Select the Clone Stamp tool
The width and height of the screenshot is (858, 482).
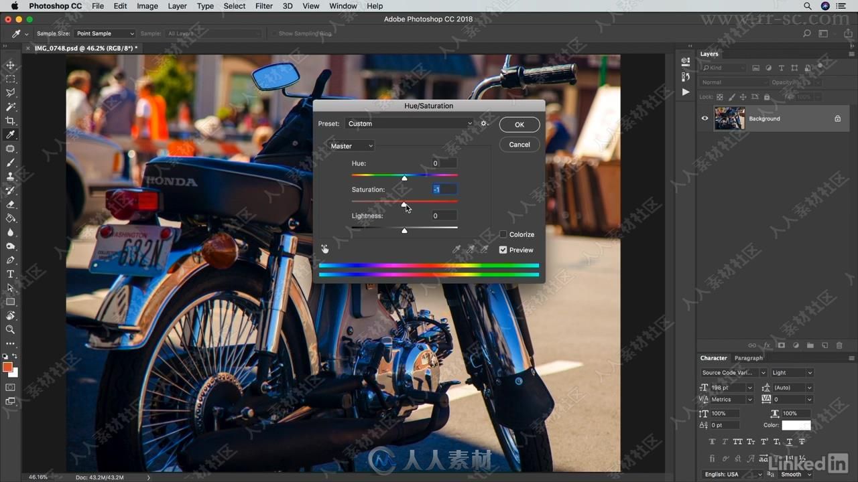coord(10,177)
